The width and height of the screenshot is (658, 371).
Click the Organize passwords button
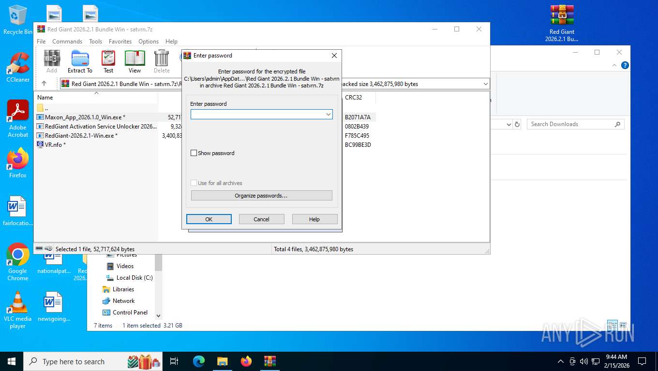pyautogui.click(x=261, y=196)
